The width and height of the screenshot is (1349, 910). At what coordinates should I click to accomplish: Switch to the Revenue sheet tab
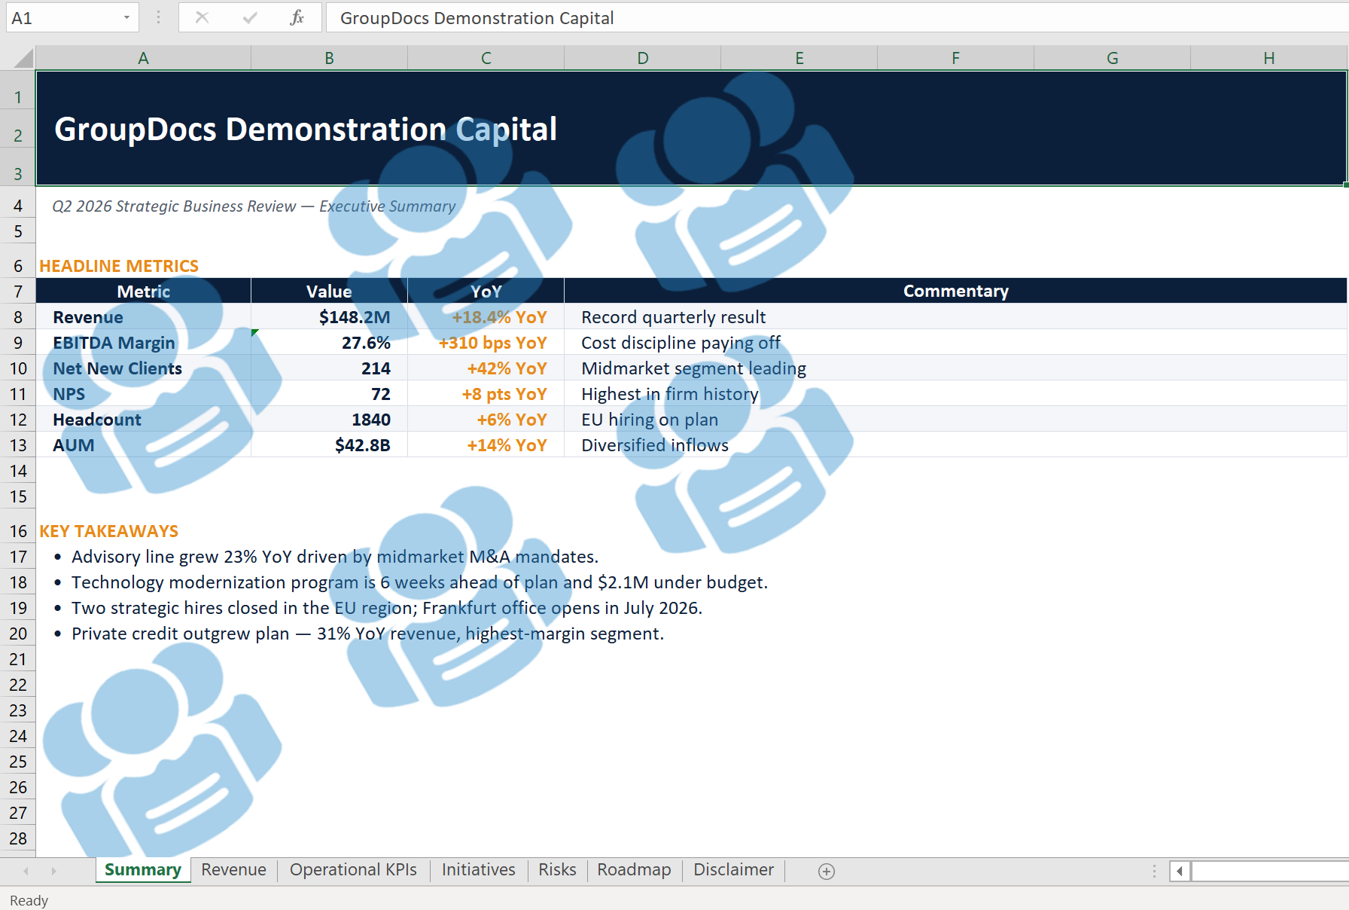click(233, 870)
